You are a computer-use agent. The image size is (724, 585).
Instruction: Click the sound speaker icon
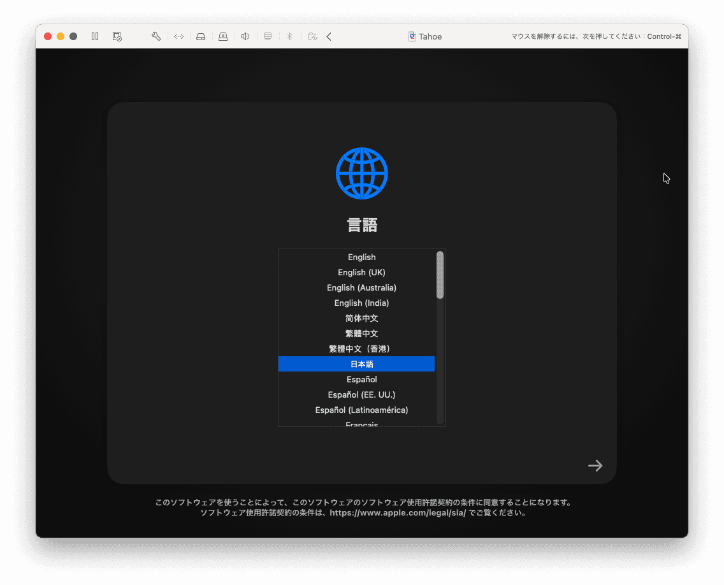245,36
